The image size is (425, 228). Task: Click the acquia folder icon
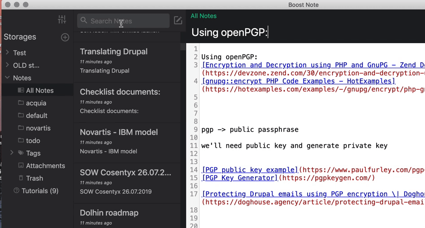pos(21,103)
